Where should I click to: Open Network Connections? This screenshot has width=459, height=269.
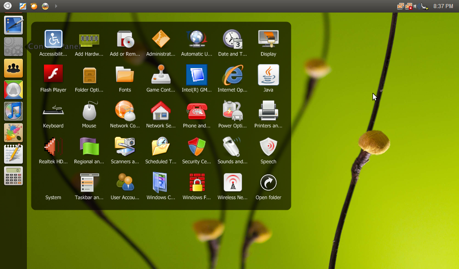click(x=125, y=111)
